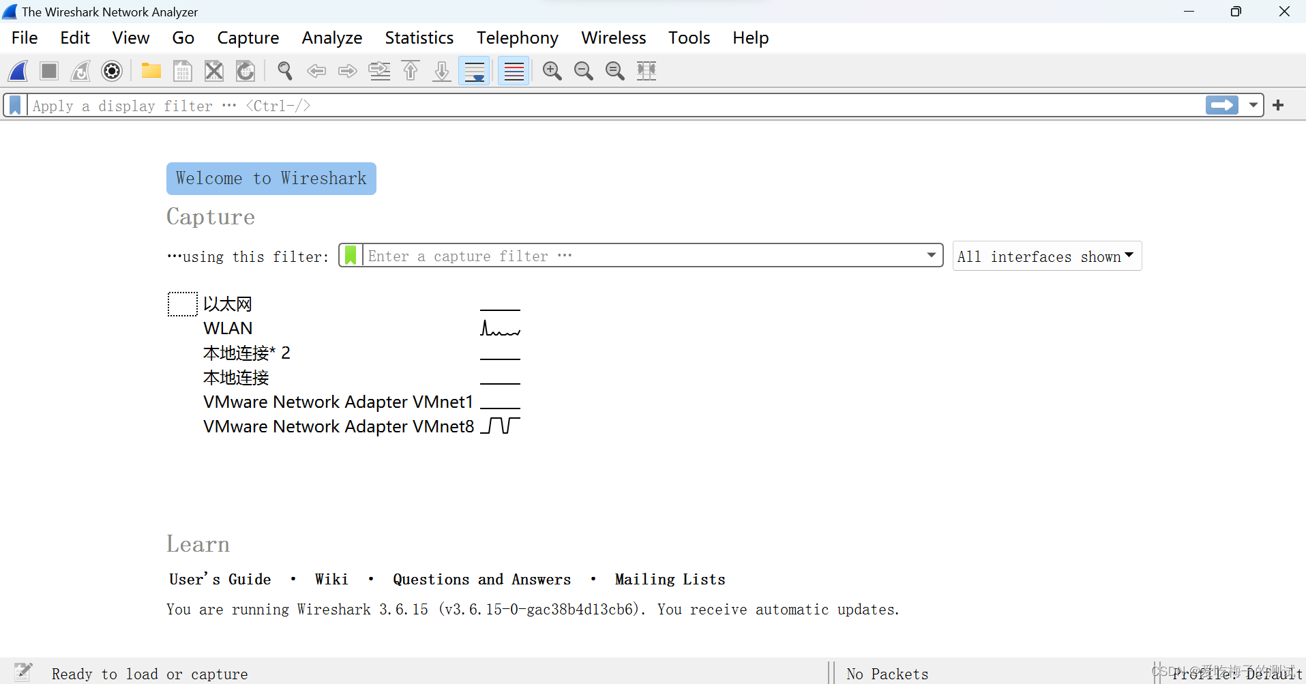This screenshot has width=1306, height=684.
Task: Toggle auto scroll during live capture
Action: coord(474,71)
